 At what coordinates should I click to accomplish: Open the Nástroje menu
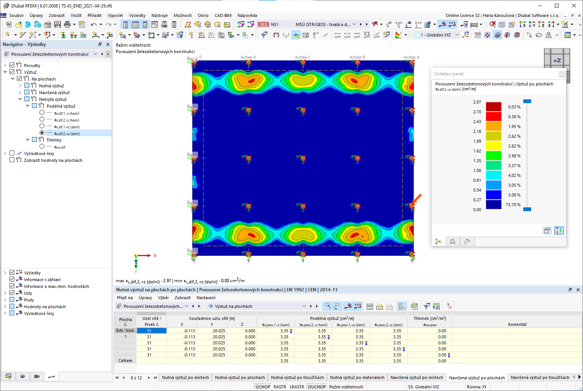[159, 15]
